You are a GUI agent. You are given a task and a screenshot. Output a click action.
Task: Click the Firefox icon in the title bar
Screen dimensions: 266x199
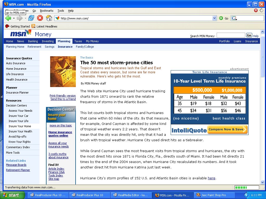pos(6,4)
